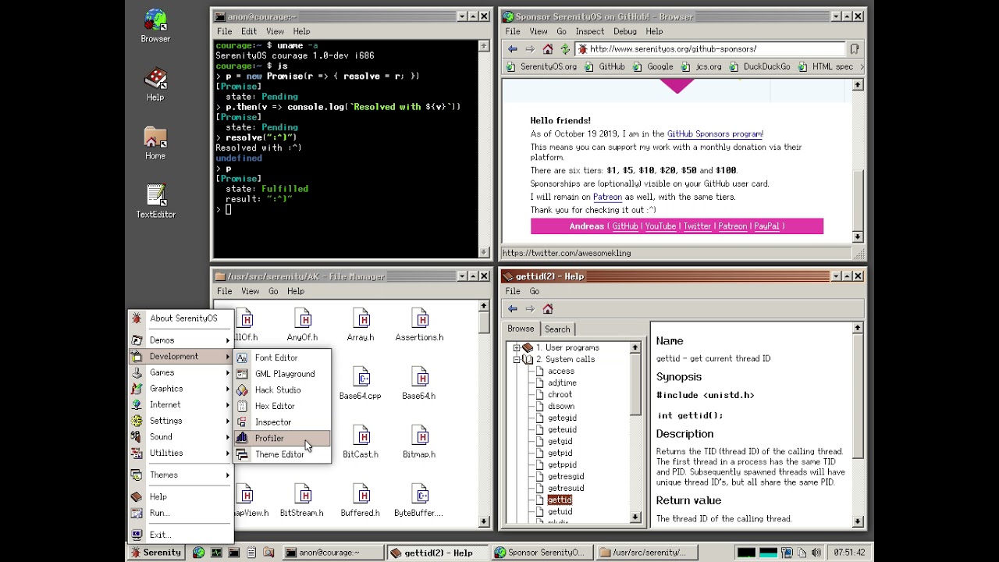Select getpid entry in Help tree
Viewport: 999px width, 562px height.
tap(560, 453)
